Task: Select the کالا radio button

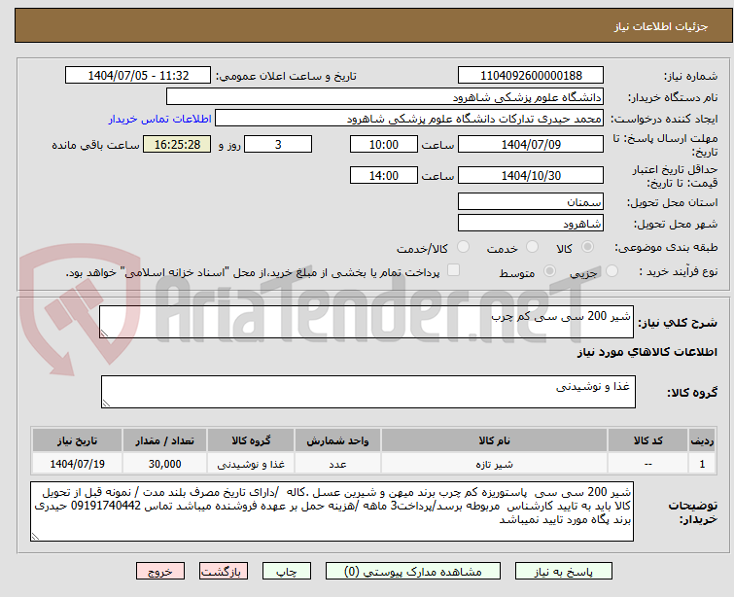Action: point(587,247)
